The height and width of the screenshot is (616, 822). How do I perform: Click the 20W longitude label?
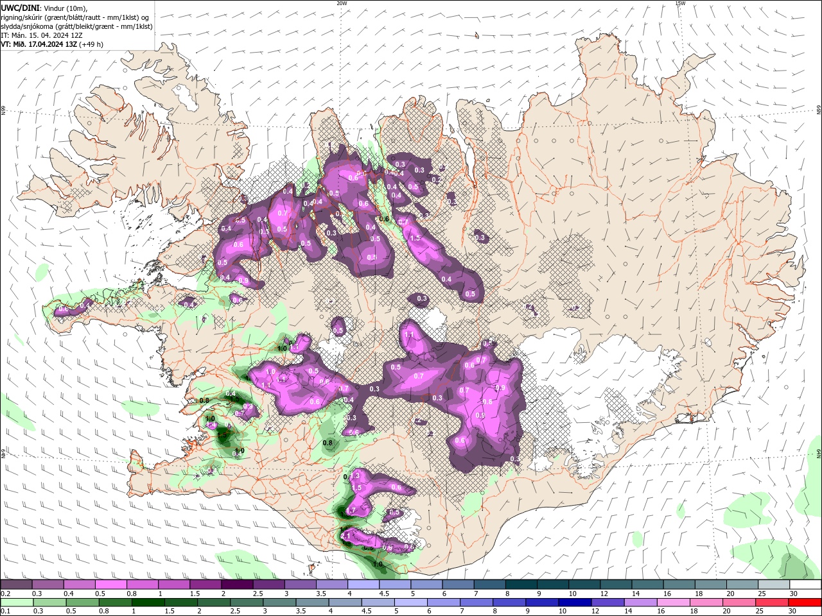point(342,3)
